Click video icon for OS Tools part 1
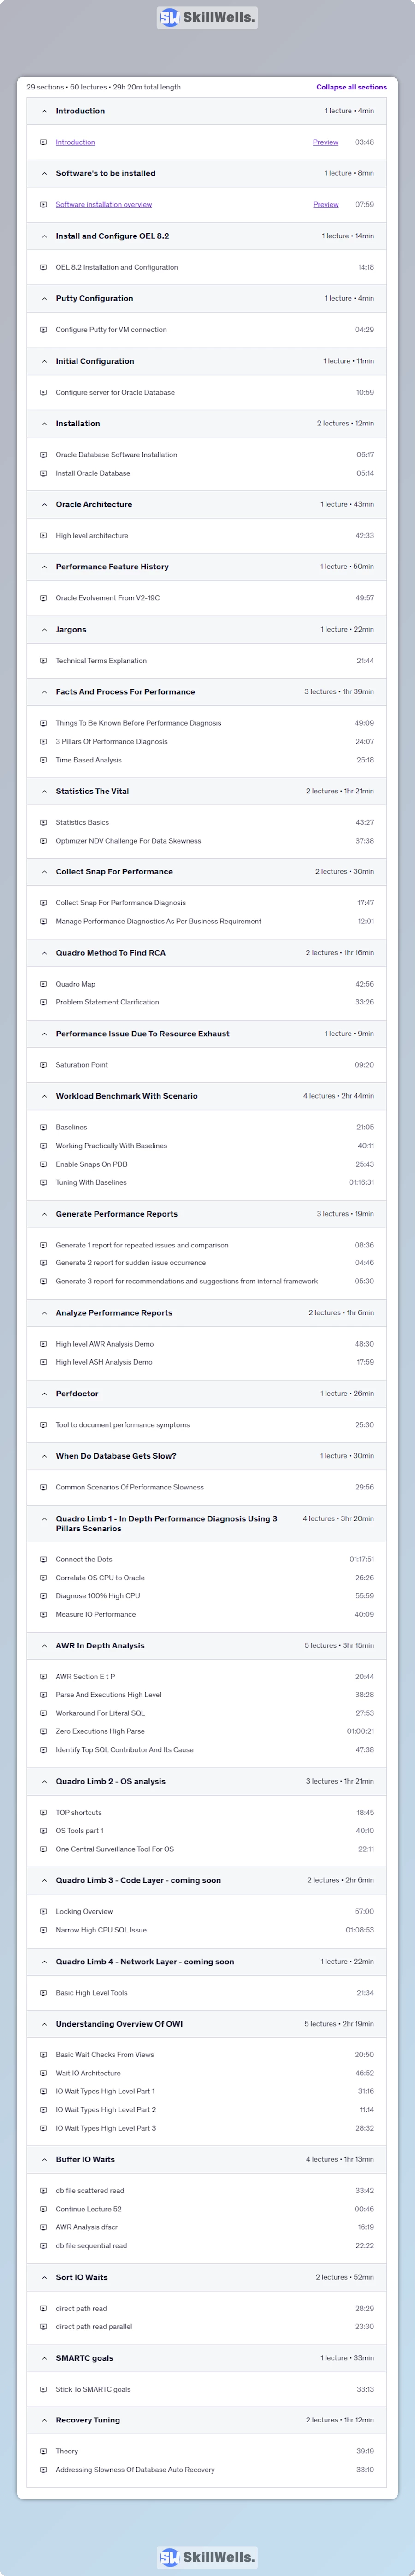 43,1831
